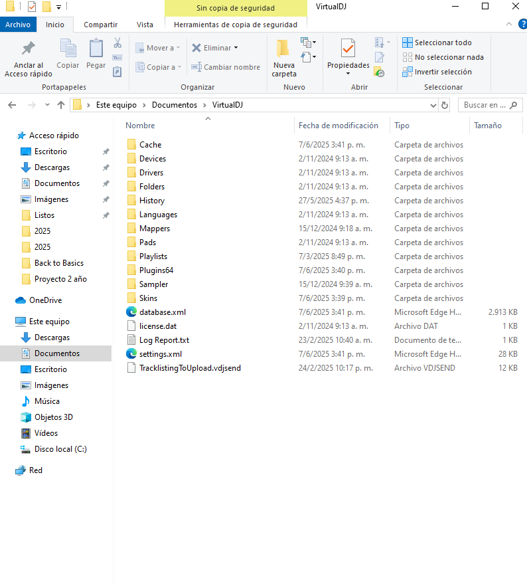Click Seleccionar todo
The width and height of the screenshot is (527, 584).
437,43
